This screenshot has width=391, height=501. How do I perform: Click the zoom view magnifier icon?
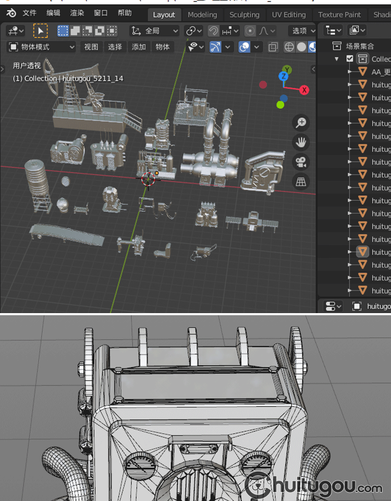301,123
